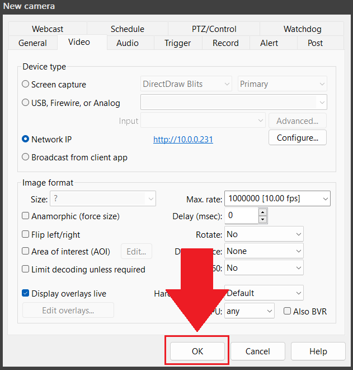Open the 'any' GPU dropdown
353x370 pixels.
pos(249,311)
